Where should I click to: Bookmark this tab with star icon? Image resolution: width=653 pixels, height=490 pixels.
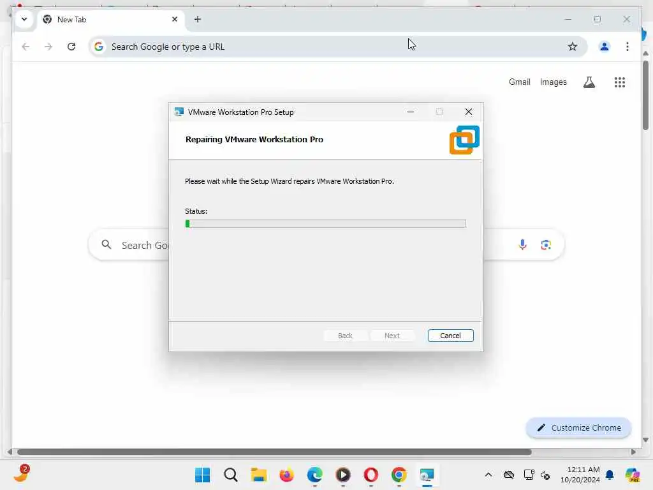tap(573, 47)
